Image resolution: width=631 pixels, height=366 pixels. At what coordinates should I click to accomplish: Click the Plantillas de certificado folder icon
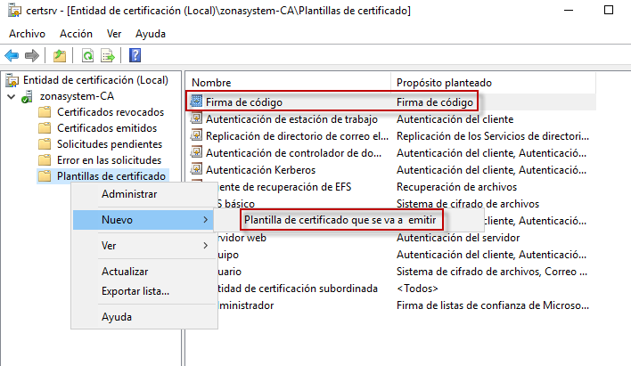[45, 176]
